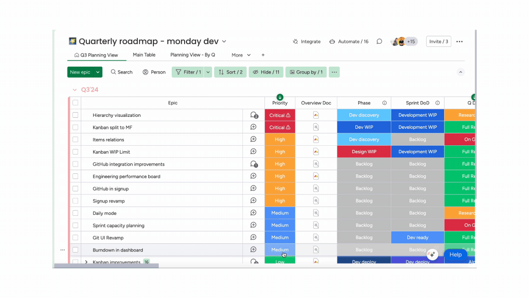Open Overview Doc for Items relations

tap(316, 139)
